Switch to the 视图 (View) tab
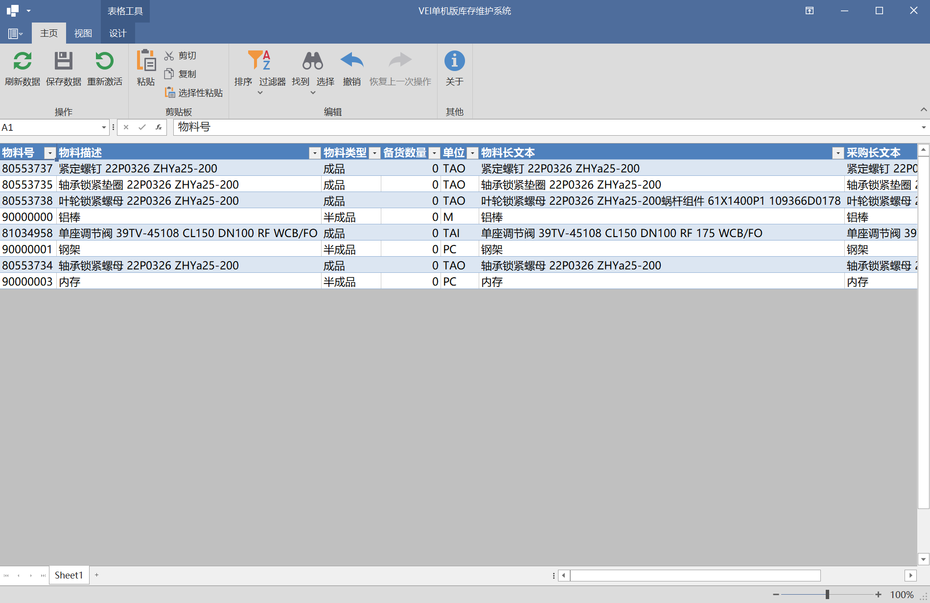The width and height of the screenshot is (930, 603). [83, 33]
